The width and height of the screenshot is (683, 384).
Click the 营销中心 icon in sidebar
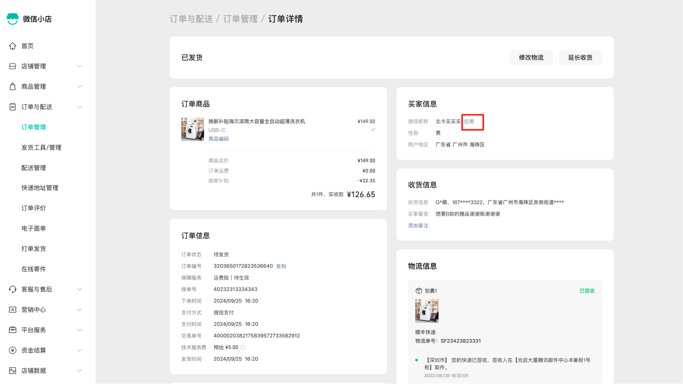pos(13,310)
